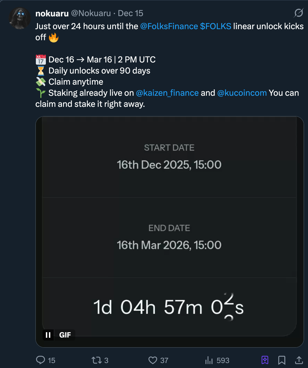Click the Grok icon at the tweet's top right

click(x=299, y=13)
